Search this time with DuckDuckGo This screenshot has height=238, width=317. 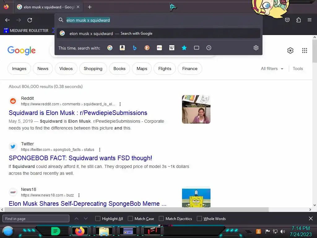pyautogui.click(x=147, y=48)
